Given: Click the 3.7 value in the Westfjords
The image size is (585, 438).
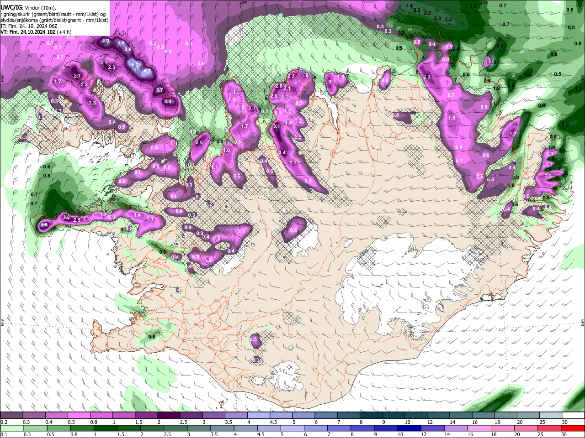Looking at the screenshot, I should [160, 90].
